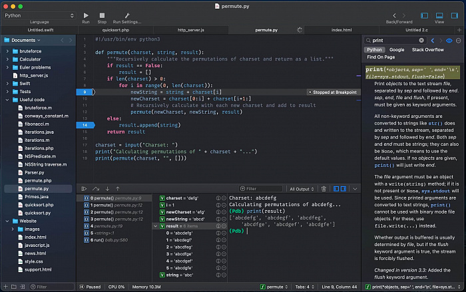Image resolution: width=466 pixels, height=292 pixels.
Task: Click the debugger continue execution icon
Action: pos(85,189)
